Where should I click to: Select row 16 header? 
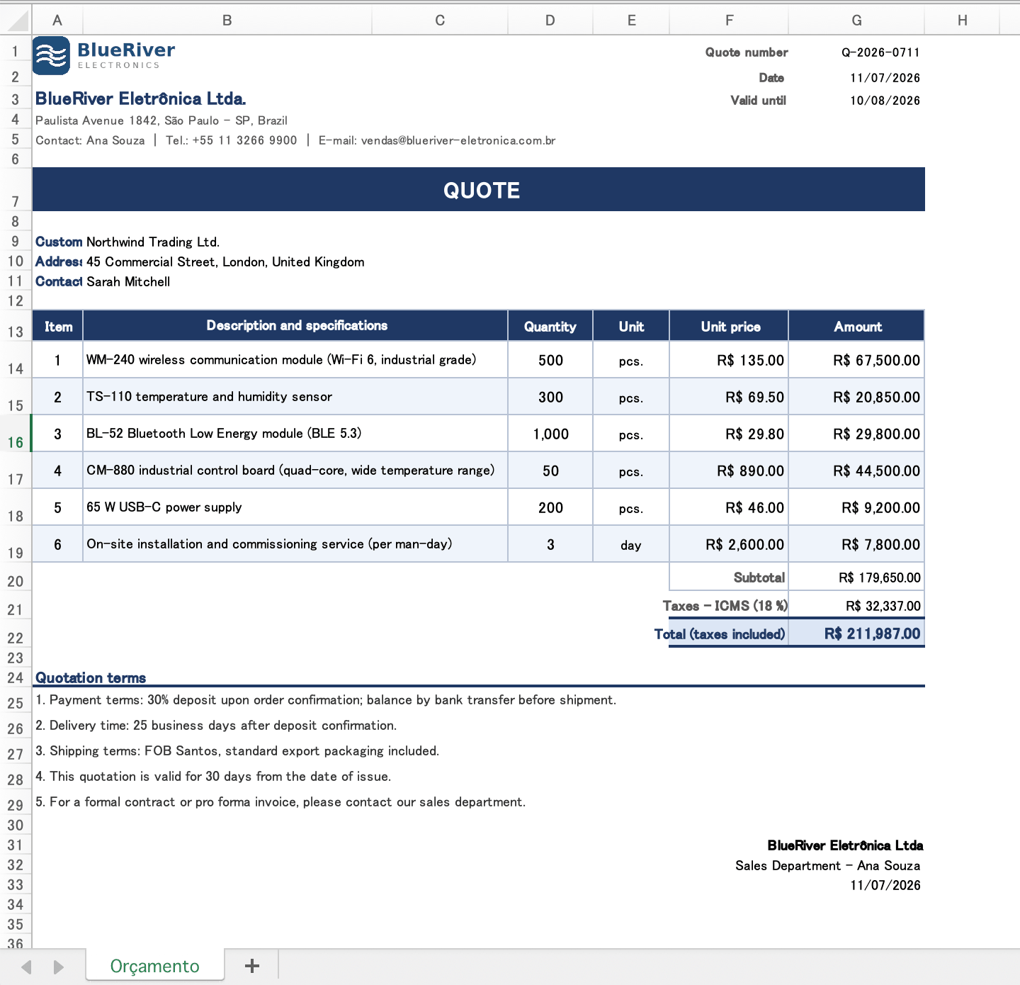pyautogui.click(x=16, y=433)
